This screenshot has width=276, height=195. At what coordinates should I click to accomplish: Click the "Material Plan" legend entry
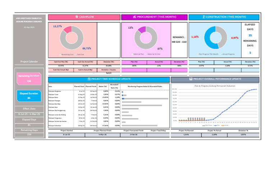pos(138,54)
